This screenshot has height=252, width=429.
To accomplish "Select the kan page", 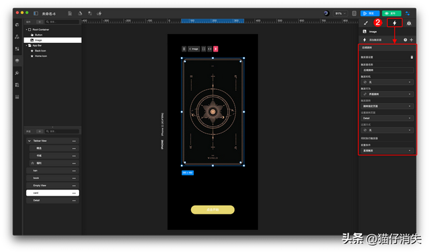I will pyautogui.click(x=52, y=170).
